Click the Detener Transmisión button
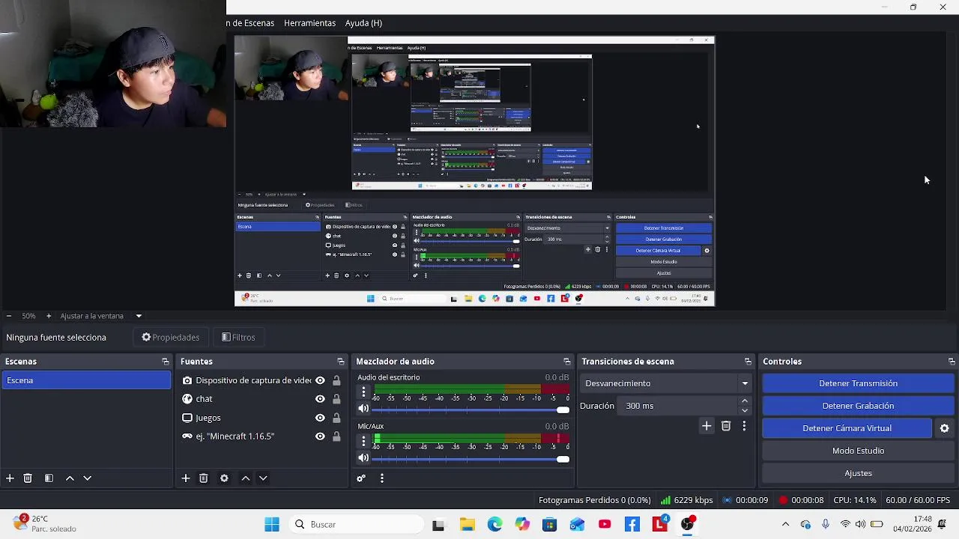 point(858,383)
